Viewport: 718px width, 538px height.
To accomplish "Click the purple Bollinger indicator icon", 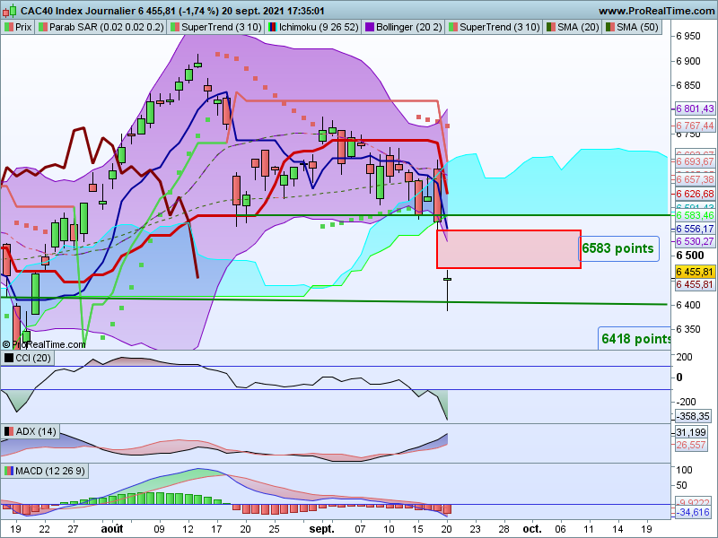I will pyautogui.click(x=370, y=27).
